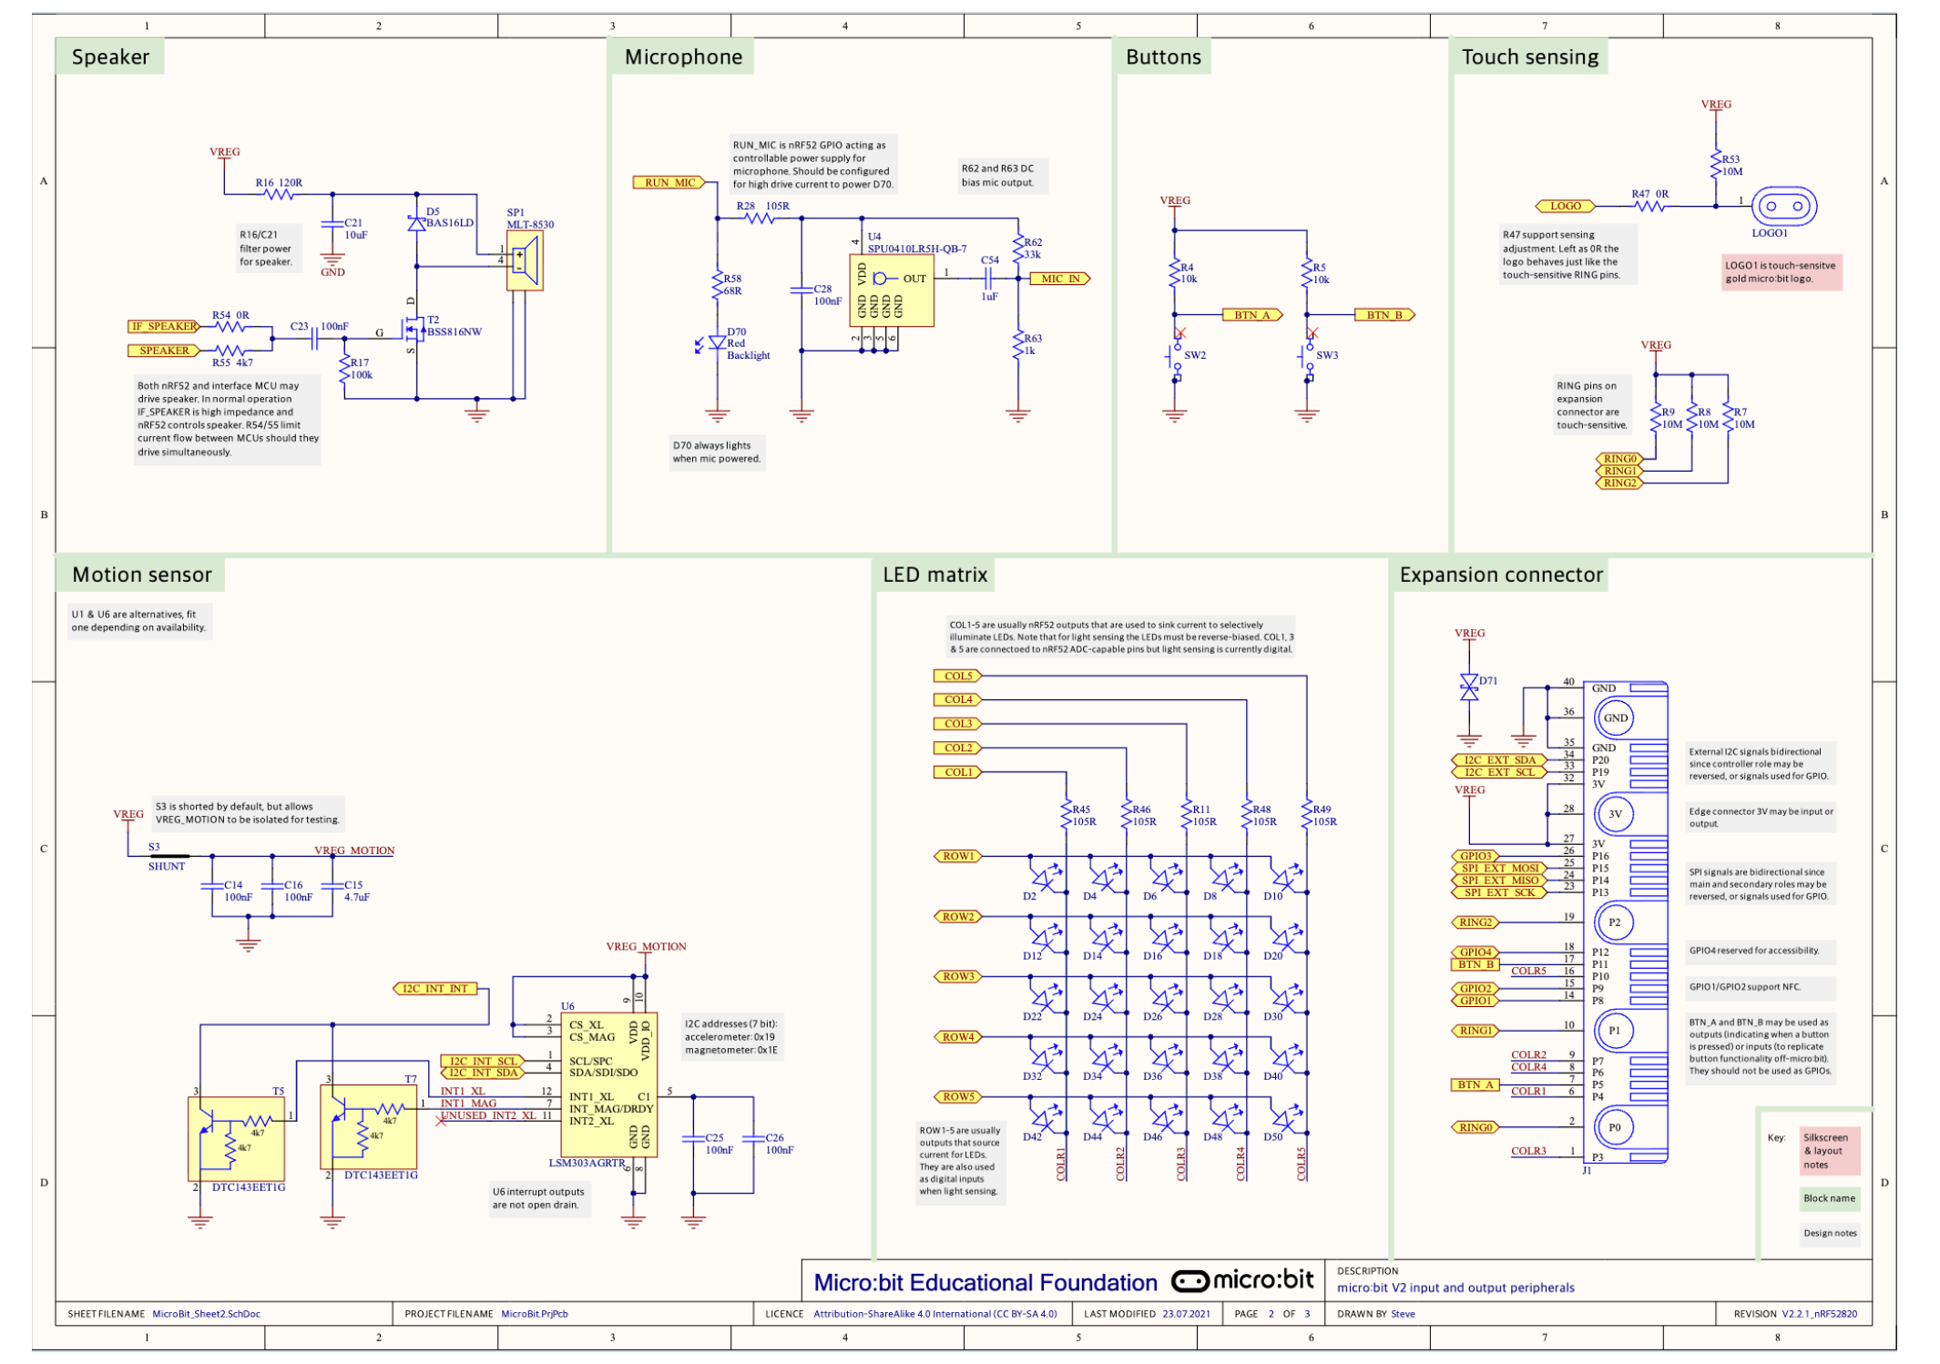Click the RUN_MIC net label
Image resolution: width=1940 pixels, height=1364 pixels.
669,182
